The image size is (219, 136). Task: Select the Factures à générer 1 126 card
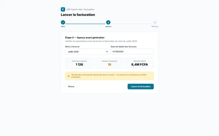(79, 63)
